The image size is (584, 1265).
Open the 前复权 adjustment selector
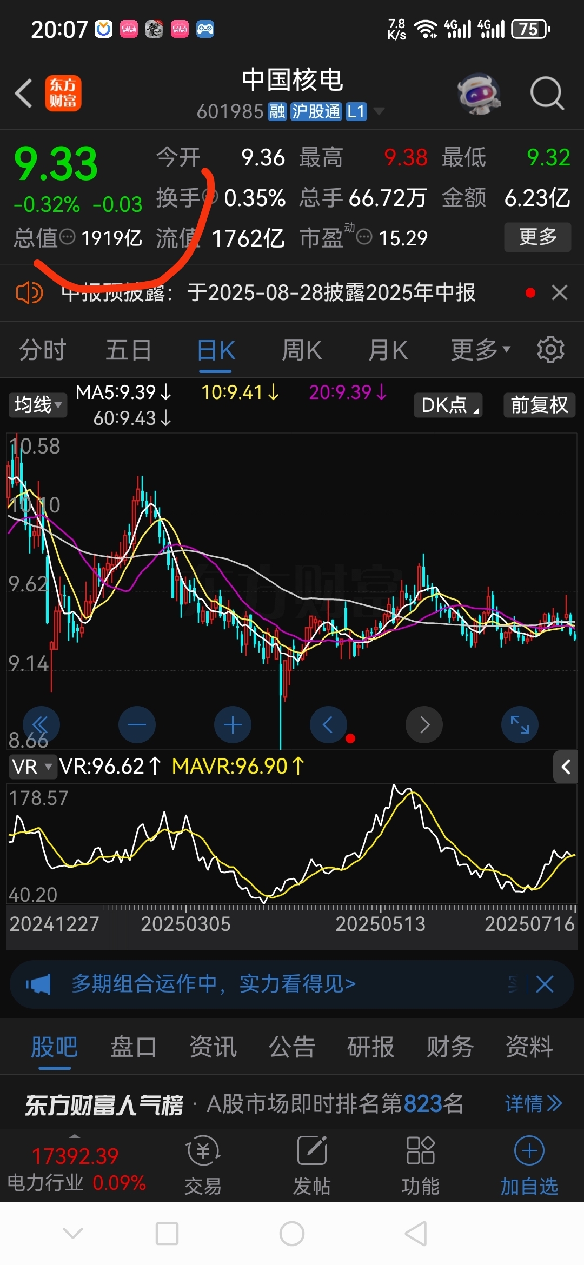540,405
